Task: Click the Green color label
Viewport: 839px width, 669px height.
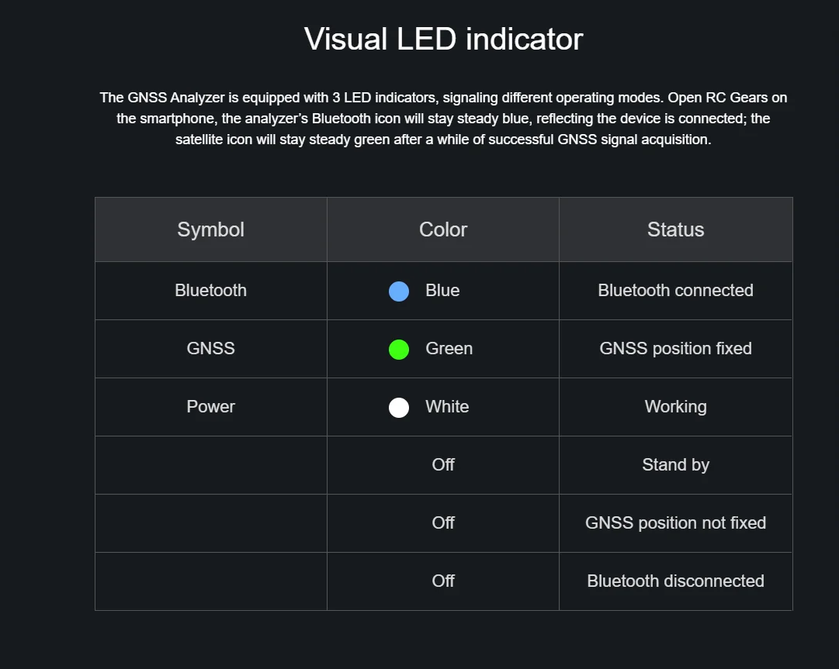Action: pos(449,349)
